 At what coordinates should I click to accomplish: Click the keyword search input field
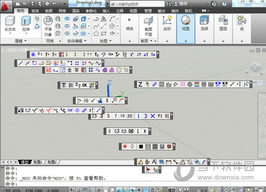click(137, 4)
